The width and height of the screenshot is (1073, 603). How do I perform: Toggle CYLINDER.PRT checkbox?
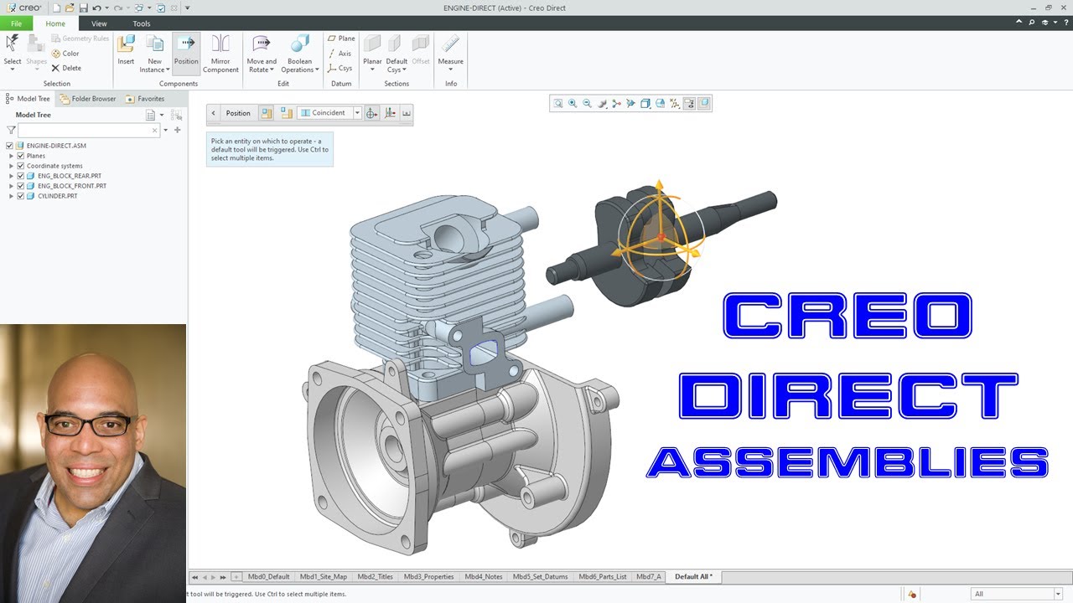[21, 196]
